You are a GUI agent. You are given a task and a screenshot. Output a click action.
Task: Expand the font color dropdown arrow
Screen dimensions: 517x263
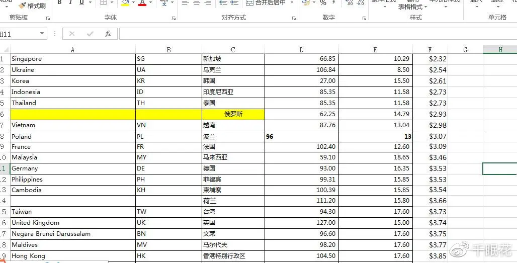(x=150, y=3)
